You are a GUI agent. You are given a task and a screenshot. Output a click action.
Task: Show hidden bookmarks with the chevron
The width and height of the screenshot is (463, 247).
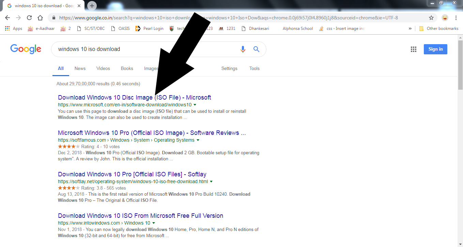pos(410,29)
